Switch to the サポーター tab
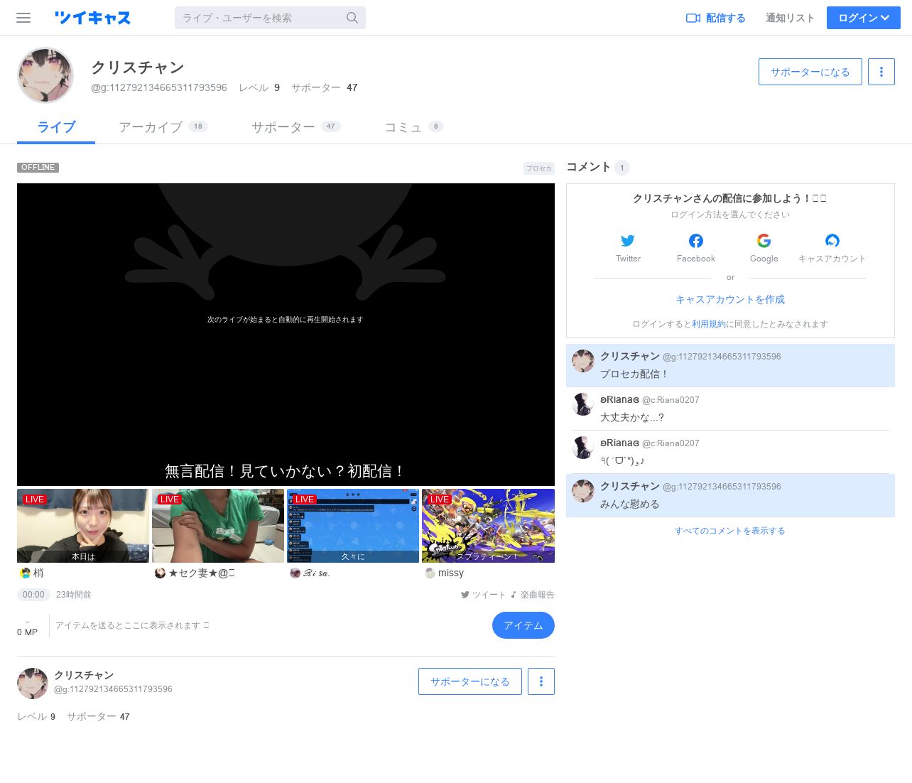 point(295,127)
